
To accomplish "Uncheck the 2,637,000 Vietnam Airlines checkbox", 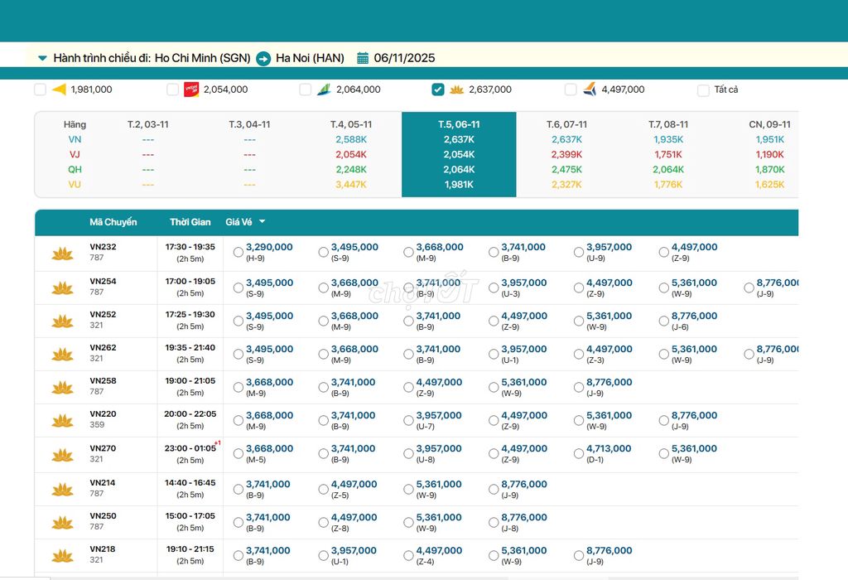I will [438, 89].
